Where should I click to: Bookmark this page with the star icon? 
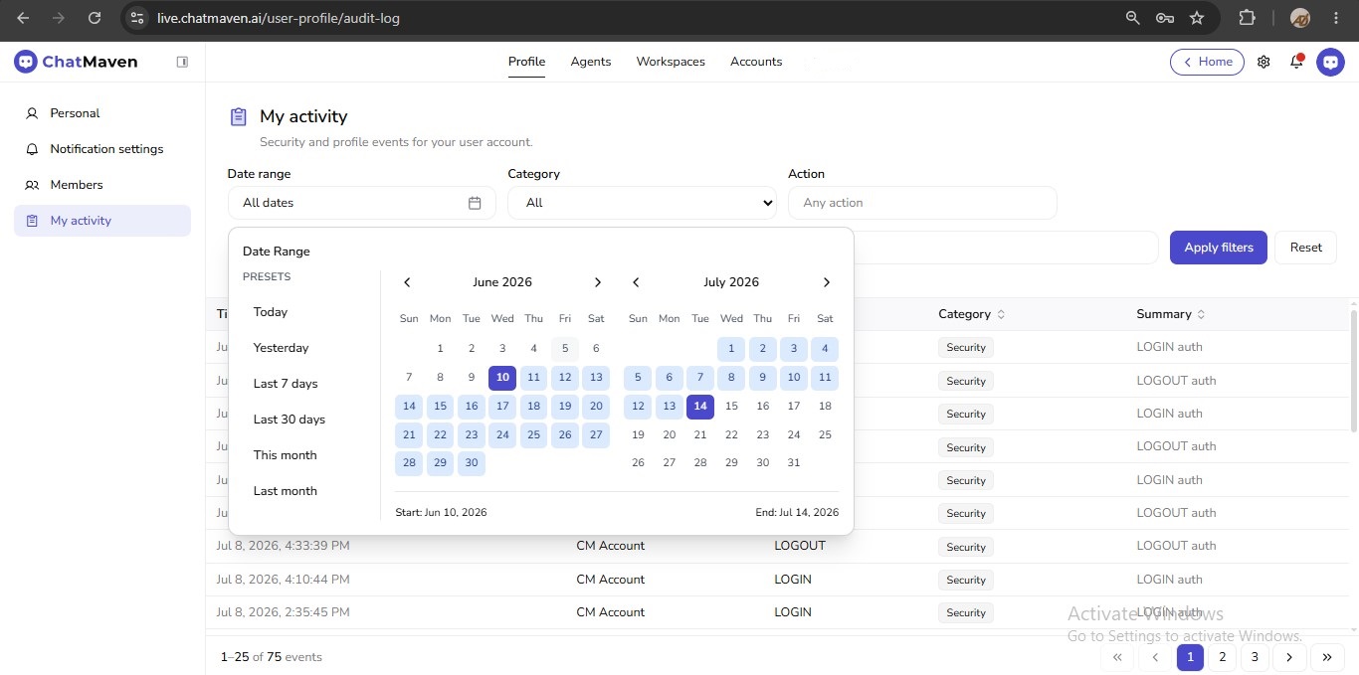[1197, 18]
